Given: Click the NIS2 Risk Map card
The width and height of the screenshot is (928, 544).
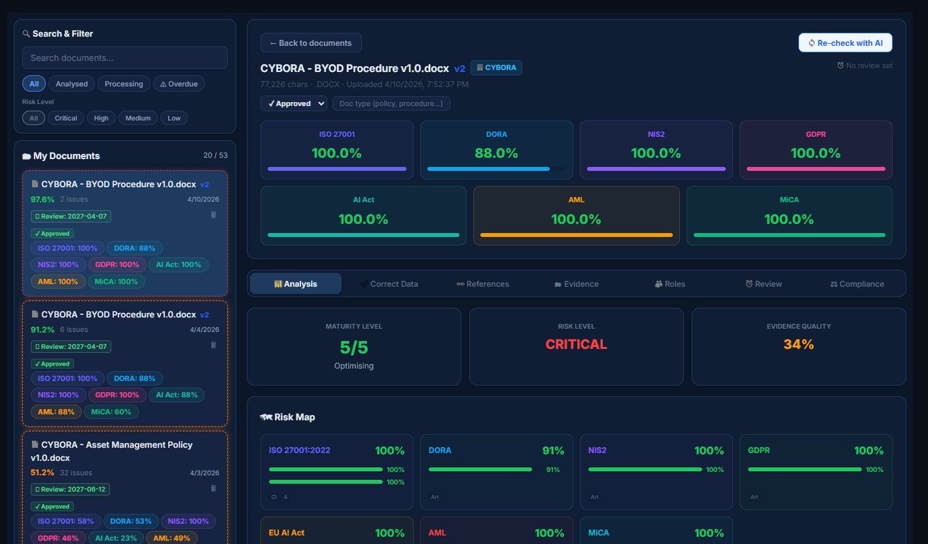Looking at the screenshot, I should [656, 472].
